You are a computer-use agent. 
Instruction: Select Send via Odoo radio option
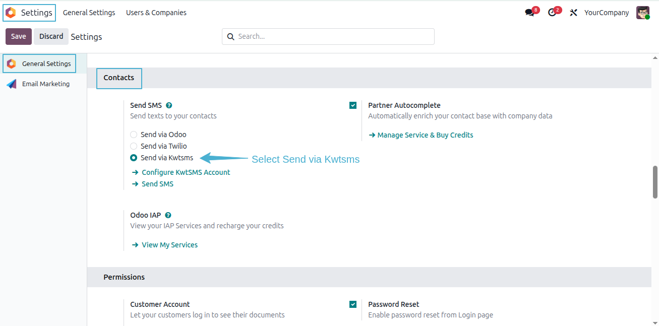coord(134,135)
